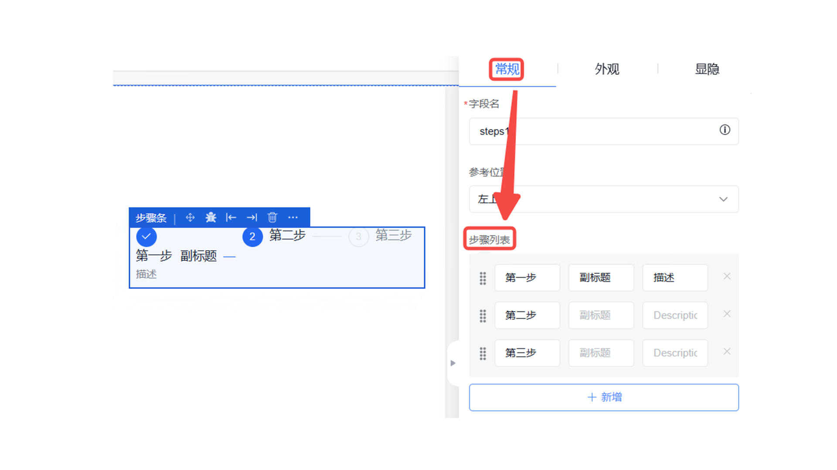The width and height of the screenshot is (837, 470).
Task: Click step circle number 3 on the canvas
Action: (358, 236)
